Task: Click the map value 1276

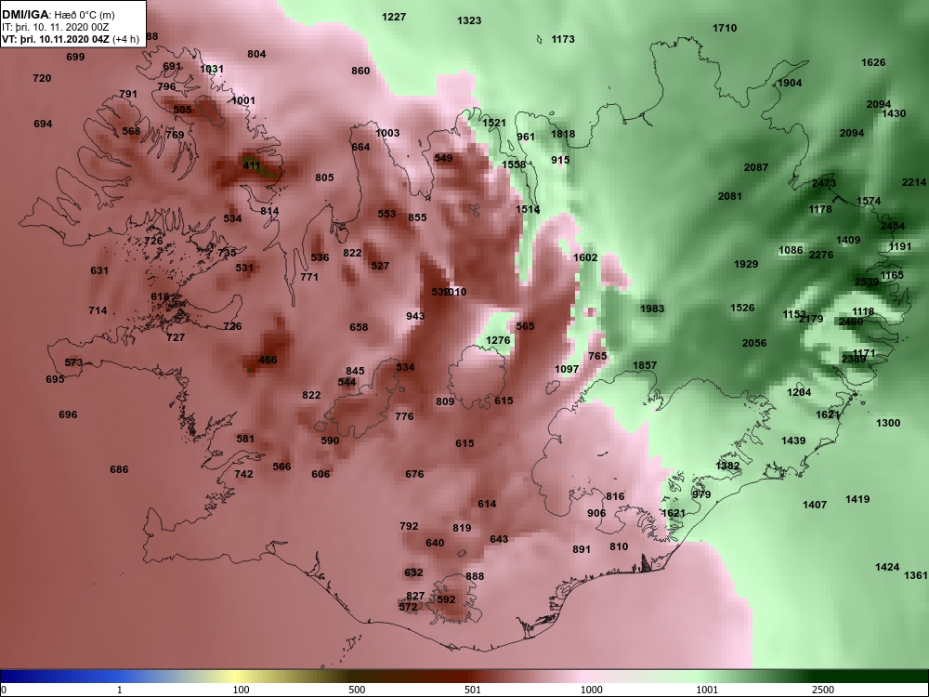Action: (x=498, y=340)
